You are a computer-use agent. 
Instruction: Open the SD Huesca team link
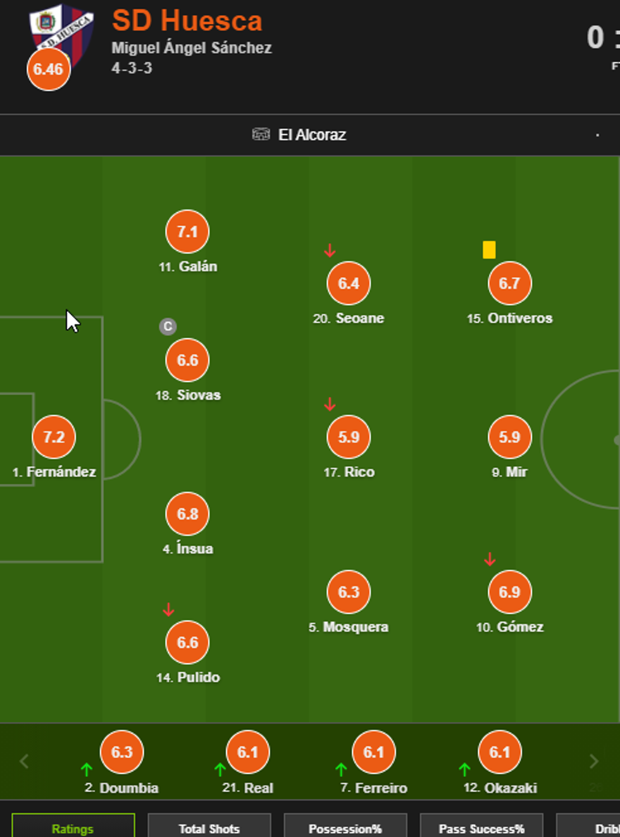[x=187, y=21]
